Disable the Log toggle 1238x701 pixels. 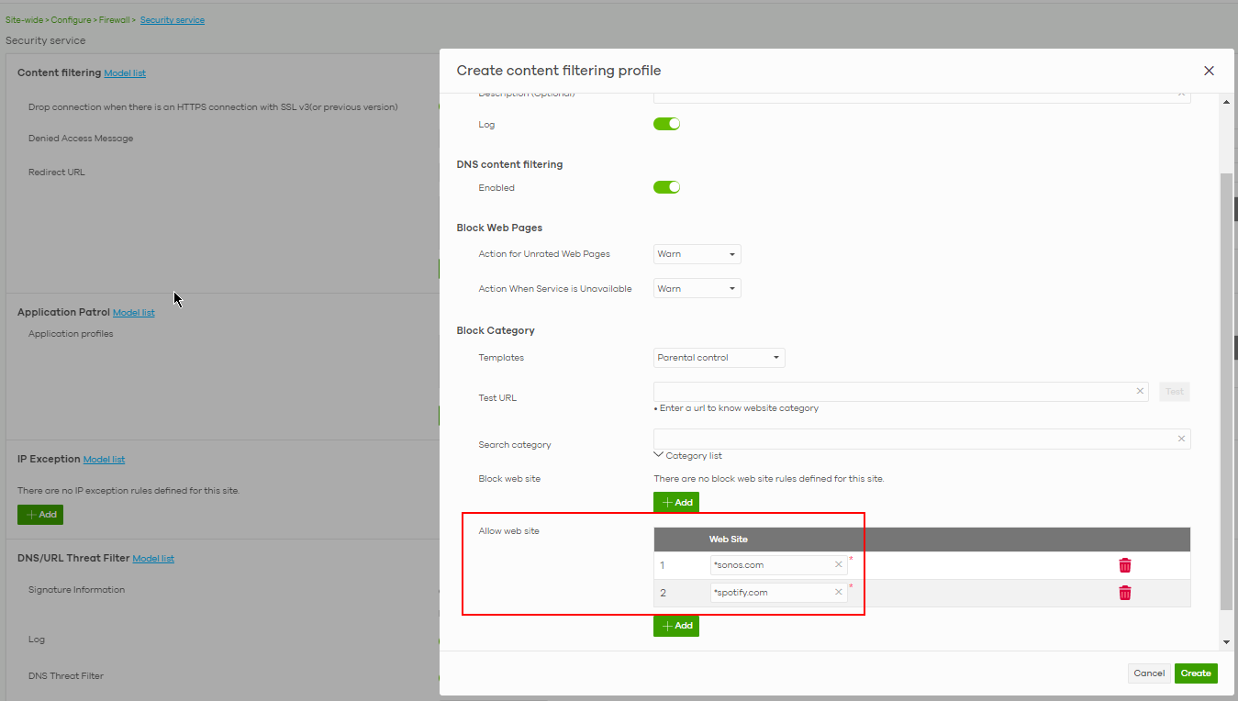tap(666, 123)
